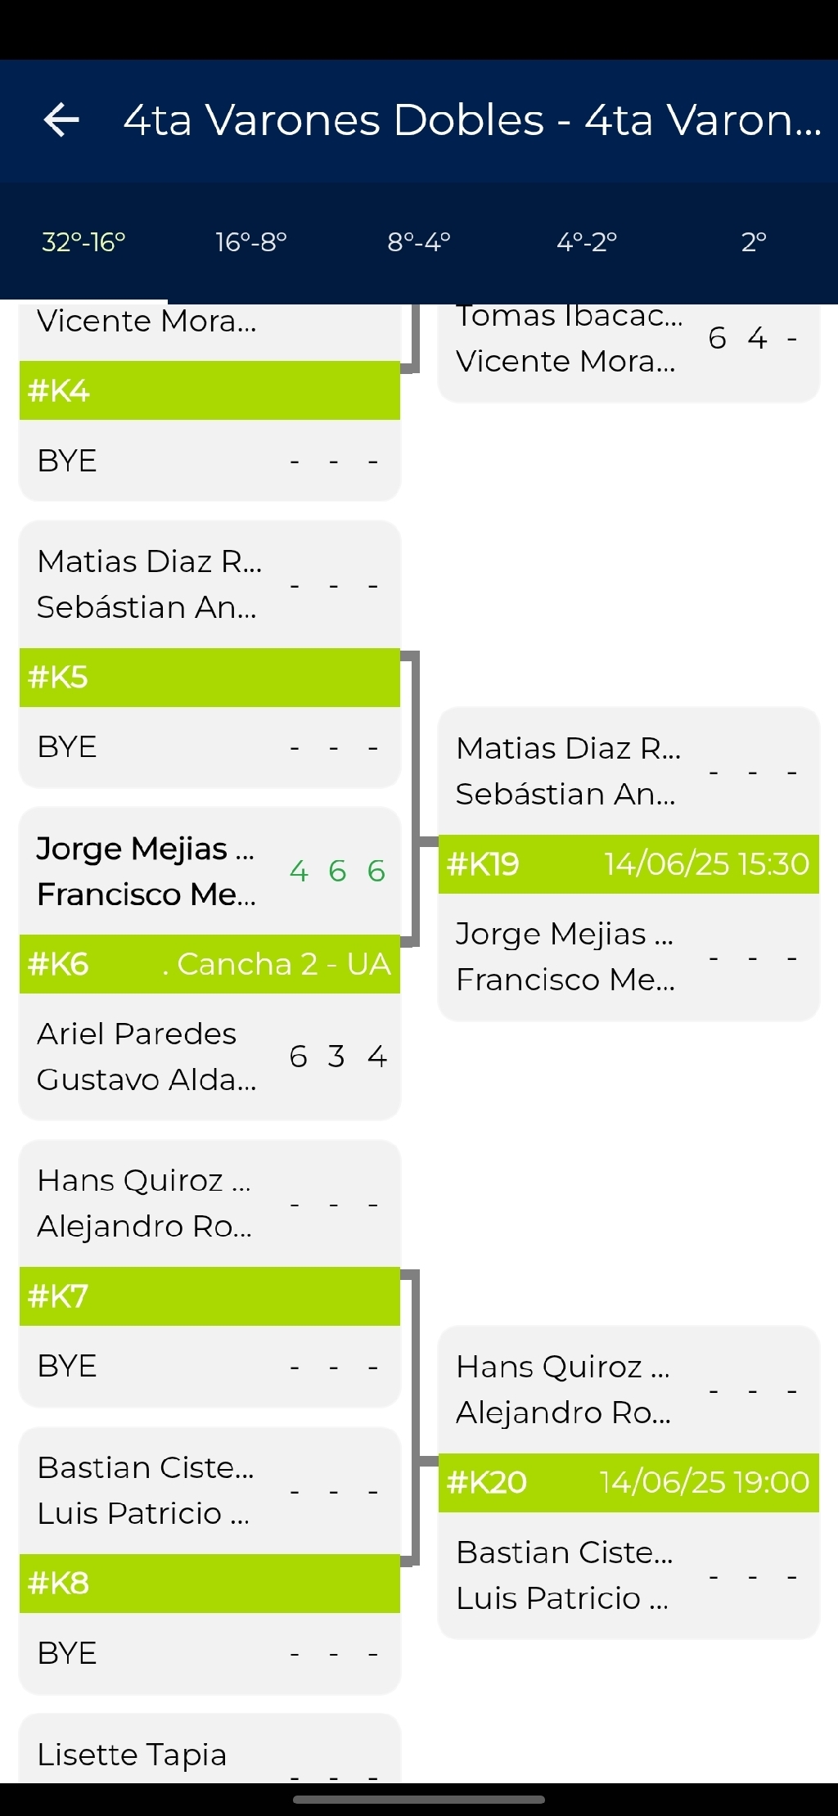Open match #K20 scheduled 14/06/25 19:00
The height and width of the screenshot is (1816, 838).
(x=628, y=1482)
